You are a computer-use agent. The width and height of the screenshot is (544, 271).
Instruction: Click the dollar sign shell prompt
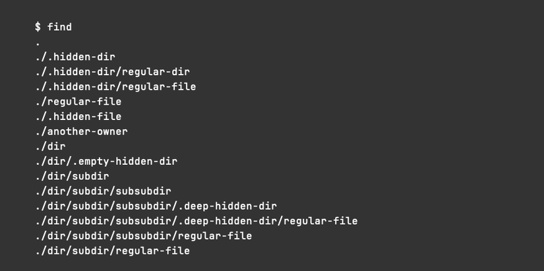pos(38,27)
